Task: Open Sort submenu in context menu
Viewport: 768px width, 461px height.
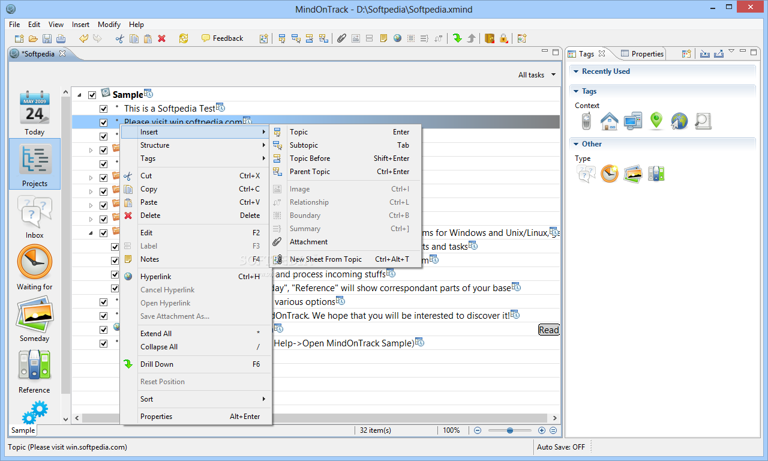Action: 196,399
